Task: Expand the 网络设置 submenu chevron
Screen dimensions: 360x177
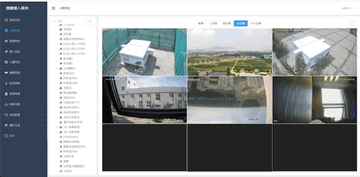Action: coord(42,104)
